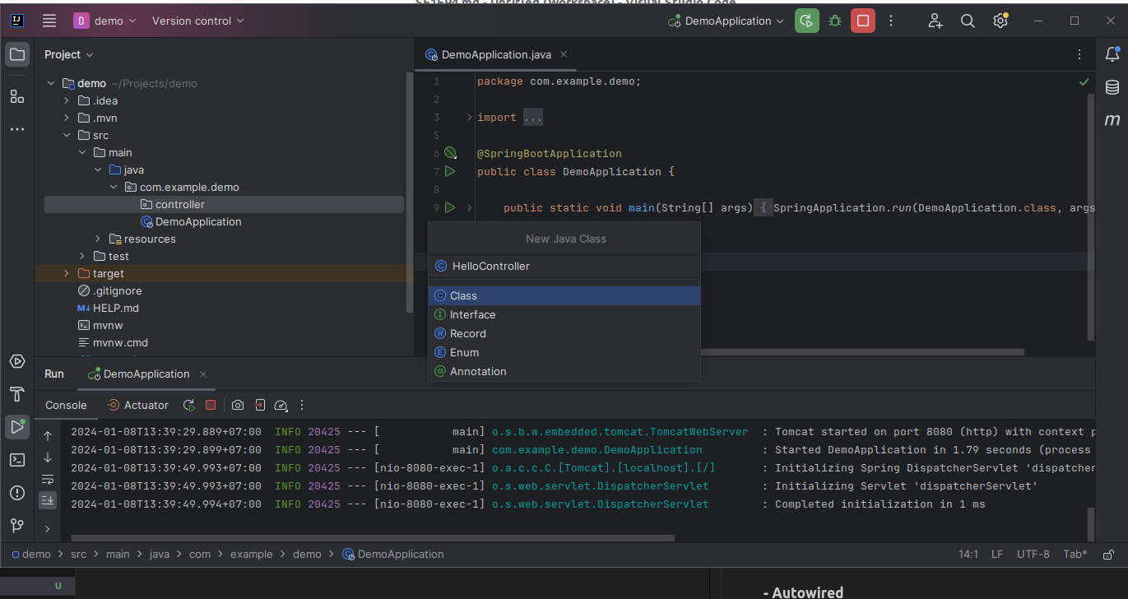Close the DemoApplication run tab
The image size is (1128, 599).
pos(203,374)
